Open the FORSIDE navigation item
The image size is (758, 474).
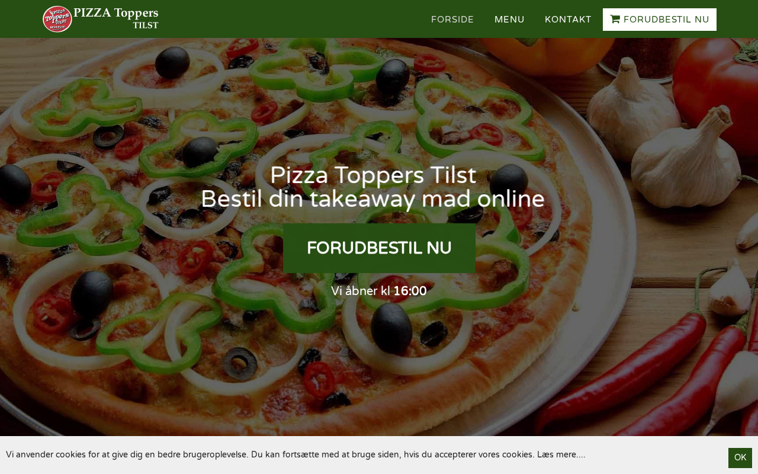tap(452, 20)
